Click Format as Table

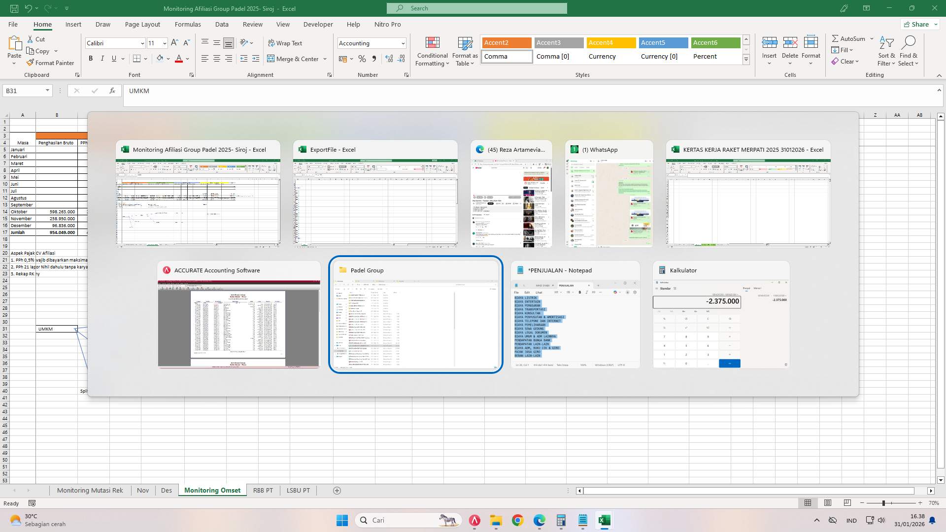464,51
